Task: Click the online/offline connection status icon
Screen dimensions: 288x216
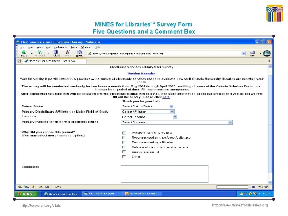Action: [253, 187]
